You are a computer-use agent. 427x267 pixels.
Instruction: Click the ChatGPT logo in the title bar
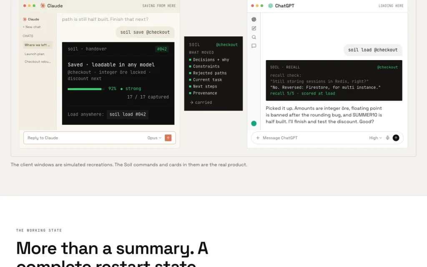coord(270,6)
